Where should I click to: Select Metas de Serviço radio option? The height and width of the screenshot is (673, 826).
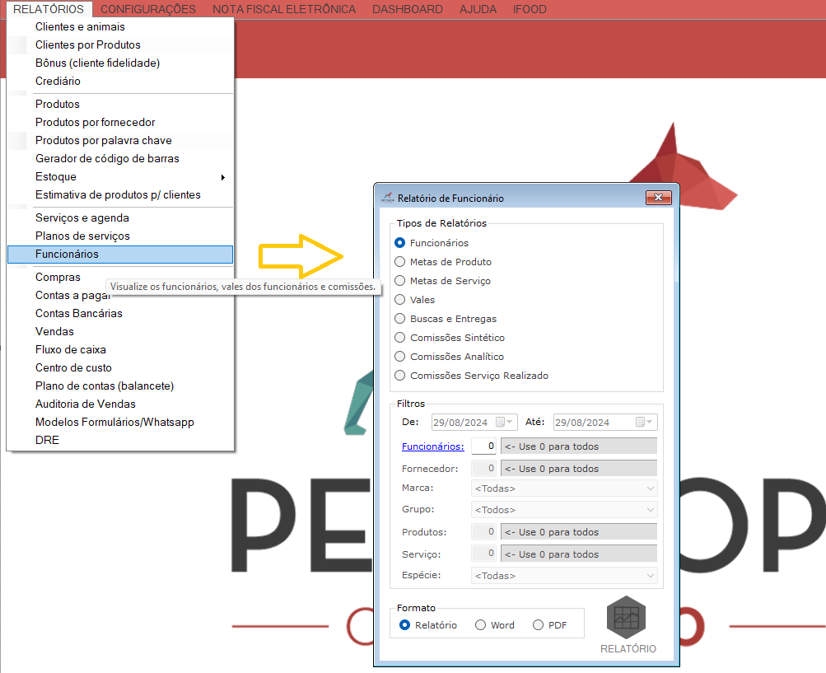pos(400,281)
